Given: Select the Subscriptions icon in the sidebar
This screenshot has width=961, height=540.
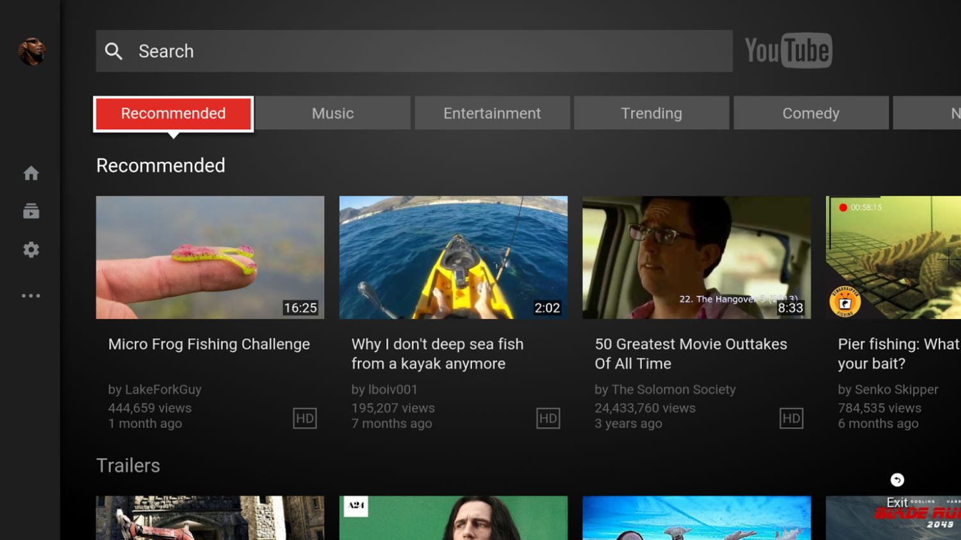Looking at the screenshot, I should (x=30, y=211).
